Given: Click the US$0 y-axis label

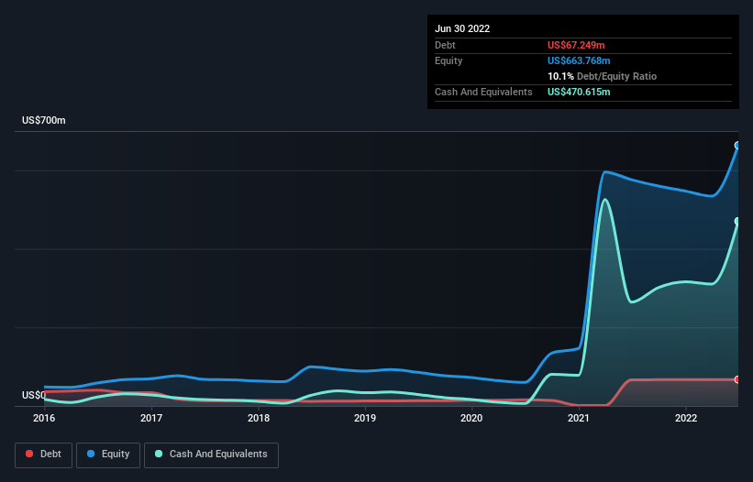Looking at the screenshot, I should [34, 395].
